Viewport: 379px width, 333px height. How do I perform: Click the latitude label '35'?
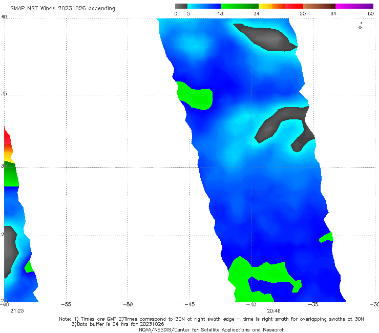4,93
